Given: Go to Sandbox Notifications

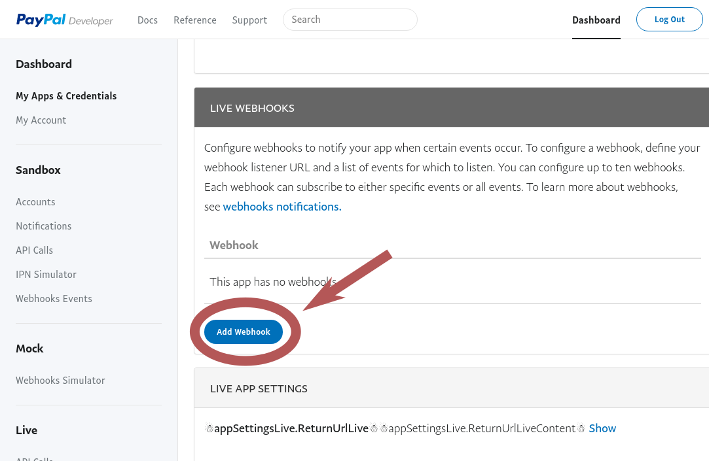Looking at the screenshot, I should (x=43, y=226).
